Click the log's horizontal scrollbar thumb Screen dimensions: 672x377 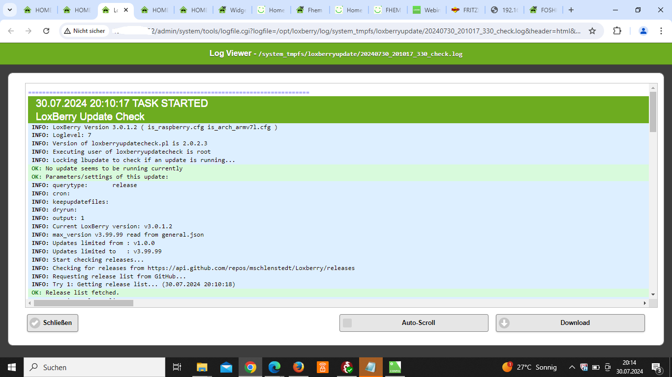pos(84,303)
